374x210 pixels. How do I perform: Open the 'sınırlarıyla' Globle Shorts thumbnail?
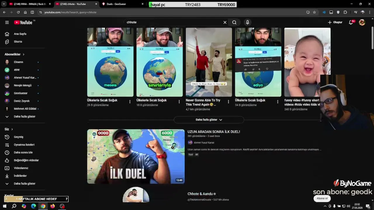pos(160,62)
